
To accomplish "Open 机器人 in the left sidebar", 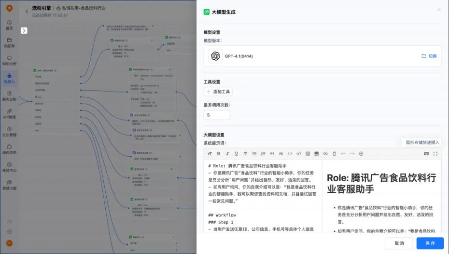I will (x=10, y=79).
